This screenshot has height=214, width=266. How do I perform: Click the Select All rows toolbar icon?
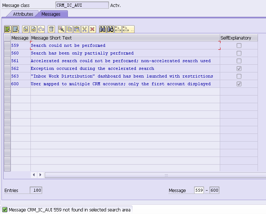[8, 29]
